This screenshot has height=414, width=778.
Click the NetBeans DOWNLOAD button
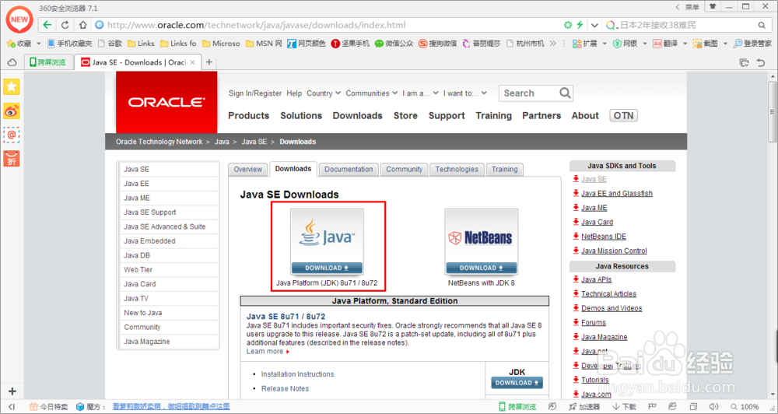pyautogui.click(x=482, y=268)
